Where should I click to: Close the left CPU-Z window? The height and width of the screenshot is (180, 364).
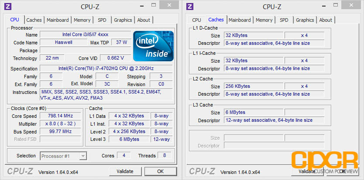point(169,5)
